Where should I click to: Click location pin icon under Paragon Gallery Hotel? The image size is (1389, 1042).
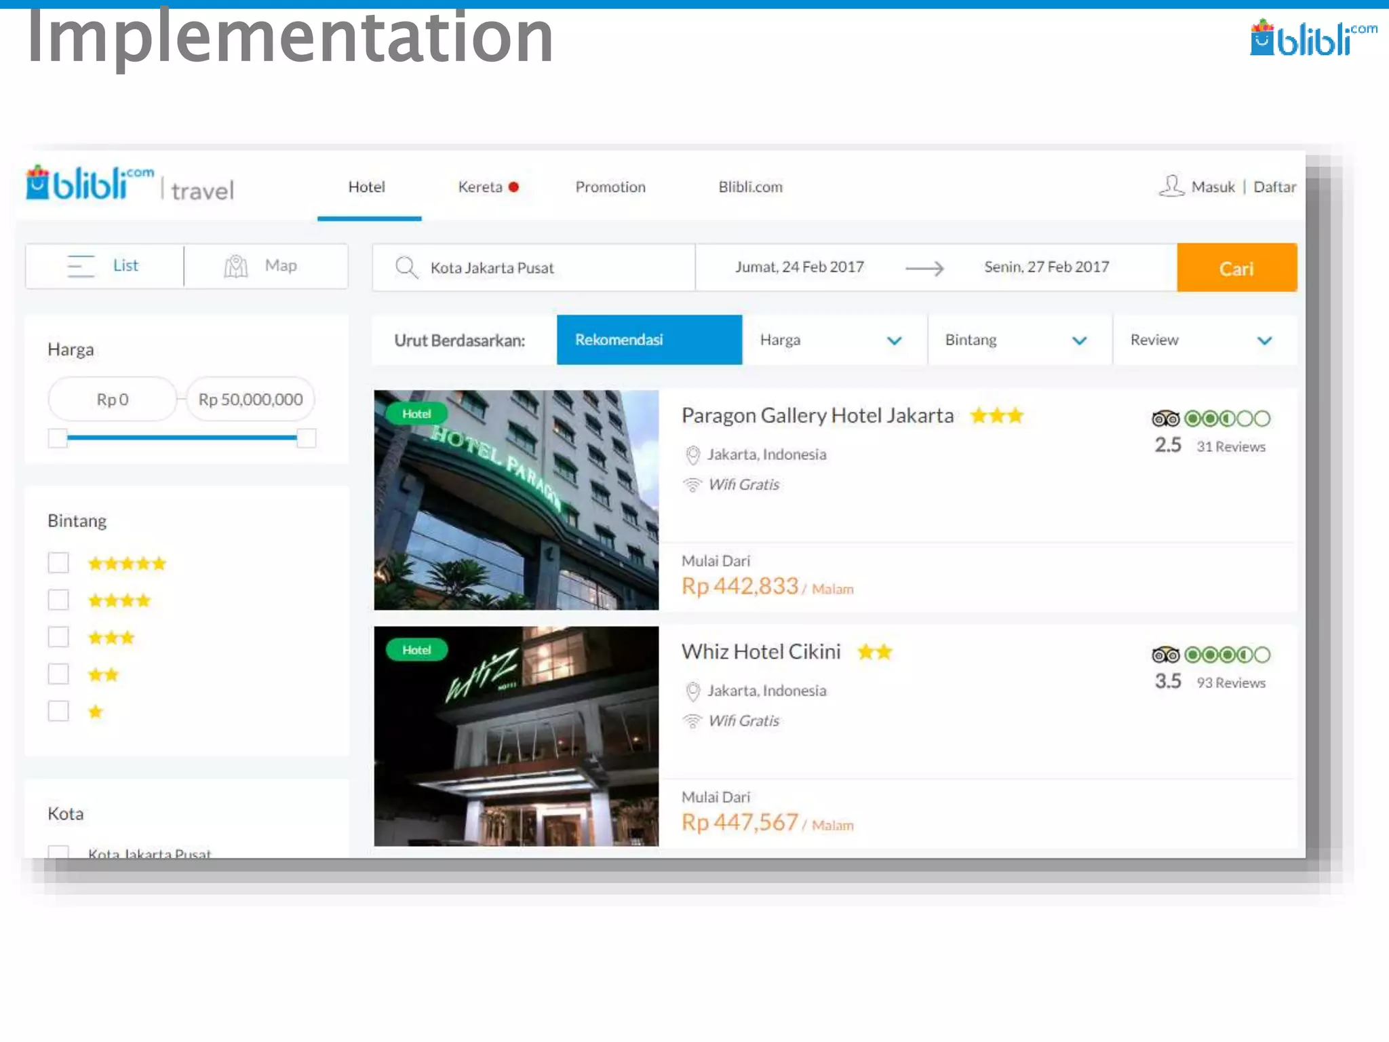coord(692,455)
